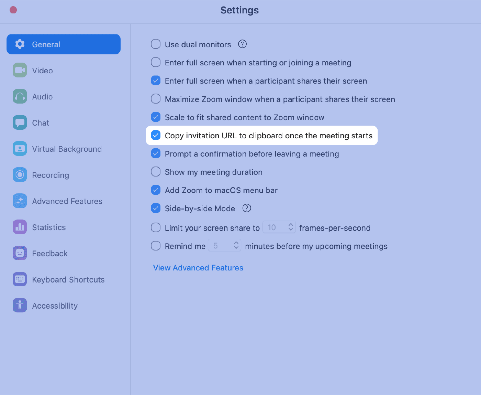481x395 pixels.
Task: Open the frames-per-second value stepper
Action: 290,227
